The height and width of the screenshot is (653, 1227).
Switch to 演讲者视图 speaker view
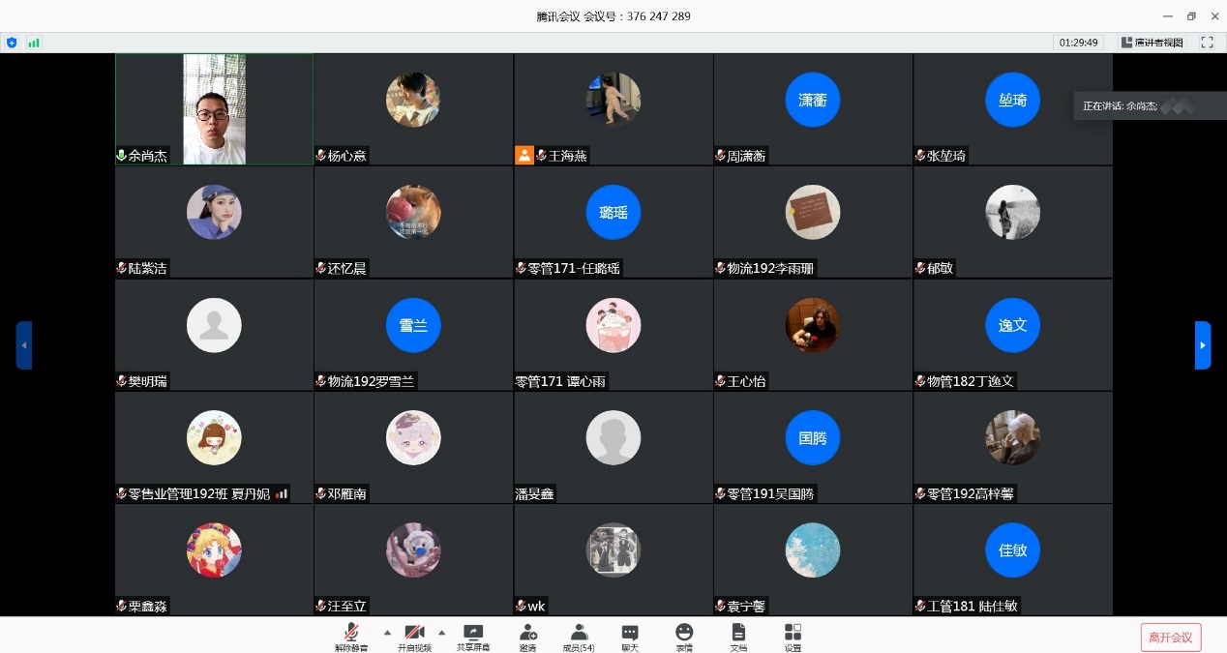point(1152,43)
